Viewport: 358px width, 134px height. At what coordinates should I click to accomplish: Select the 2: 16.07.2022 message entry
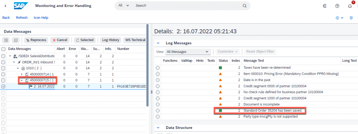point(42,87)
